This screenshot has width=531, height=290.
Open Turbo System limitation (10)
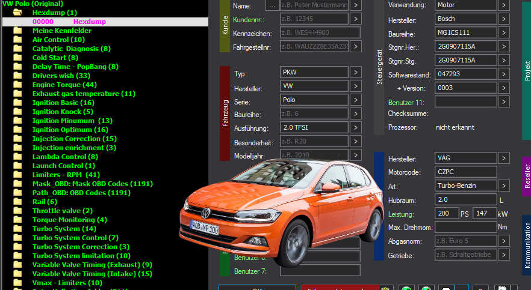[81, 256]
